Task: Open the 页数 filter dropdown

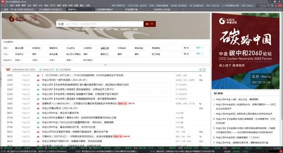Action: [18, 60]
